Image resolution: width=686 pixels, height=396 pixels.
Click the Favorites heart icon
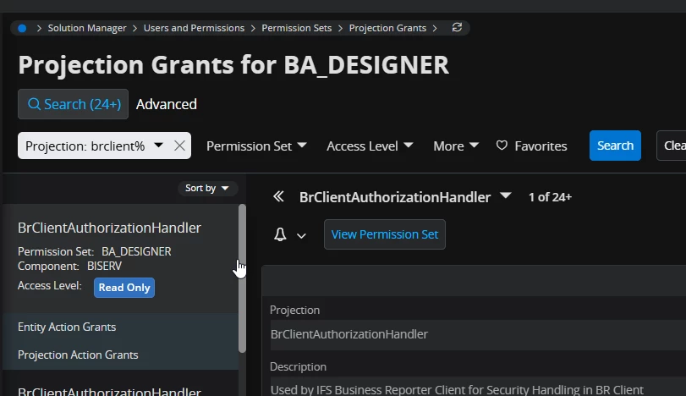pos(502,146)
